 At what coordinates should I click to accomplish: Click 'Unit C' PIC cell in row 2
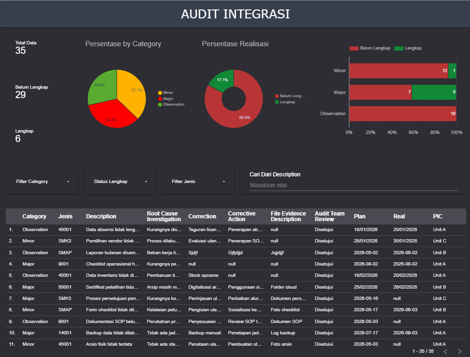(x=439, y=241)
